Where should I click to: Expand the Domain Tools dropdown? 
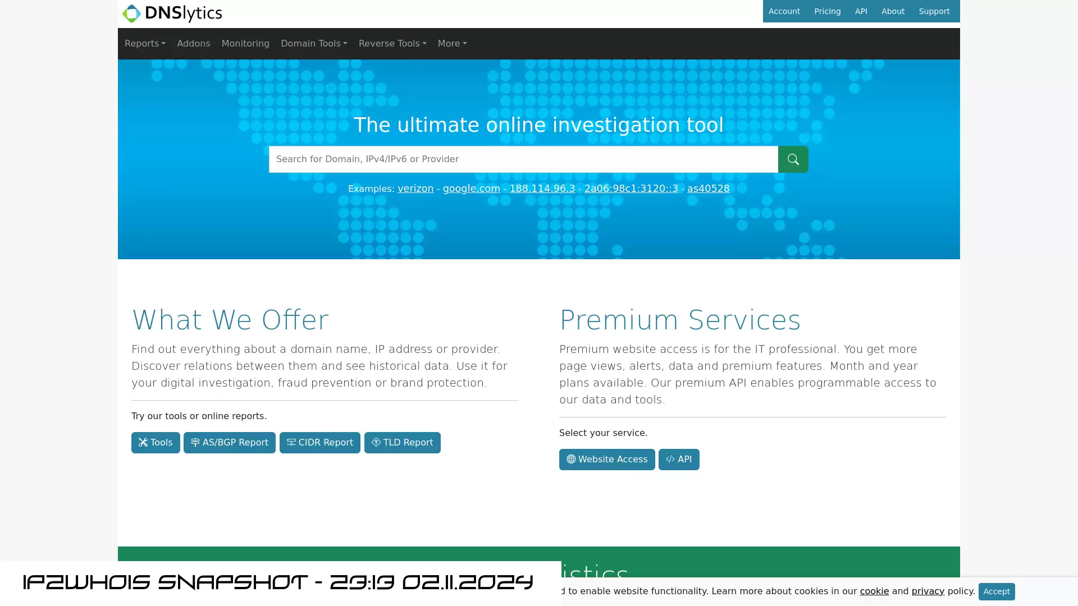click(x=314, y=43)
